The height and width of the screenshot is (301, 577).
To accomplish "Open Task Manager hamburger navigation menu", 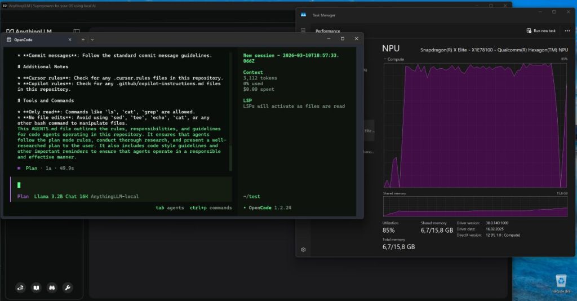I will 303,30.
